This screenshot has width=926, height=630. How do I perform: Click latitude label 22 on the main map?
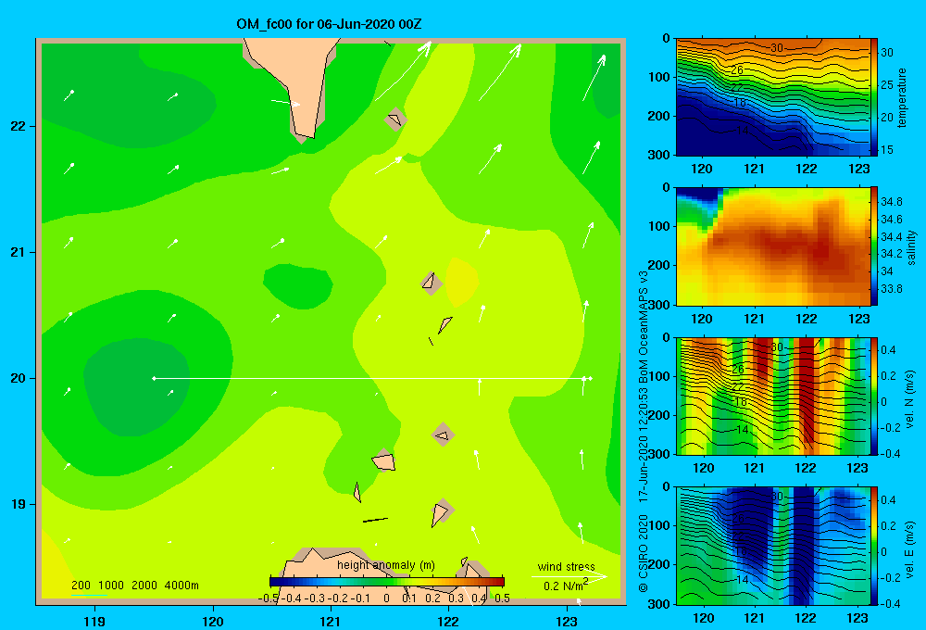(x=18, y=126)
